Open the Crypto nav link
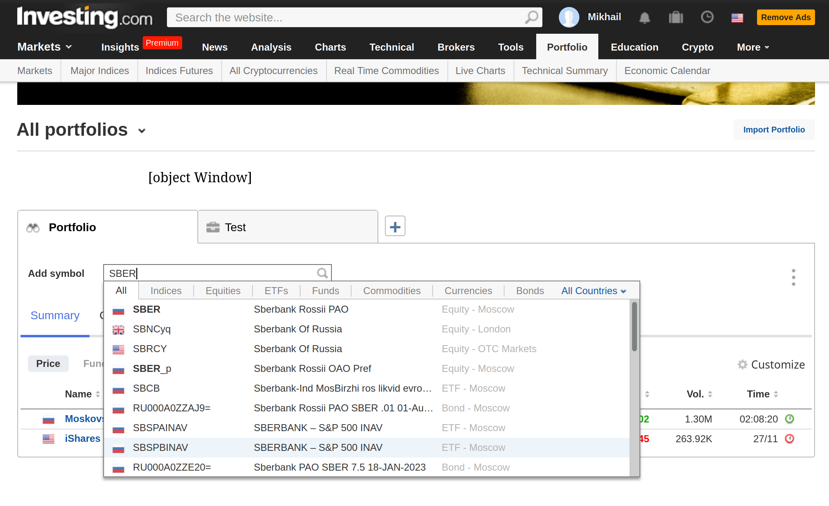829x506 pixels. point(697,47)
